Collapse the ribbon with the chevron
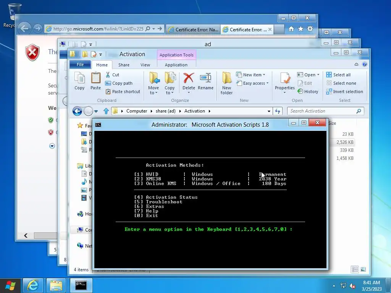391x293 pixels. [x=356, y=64]
